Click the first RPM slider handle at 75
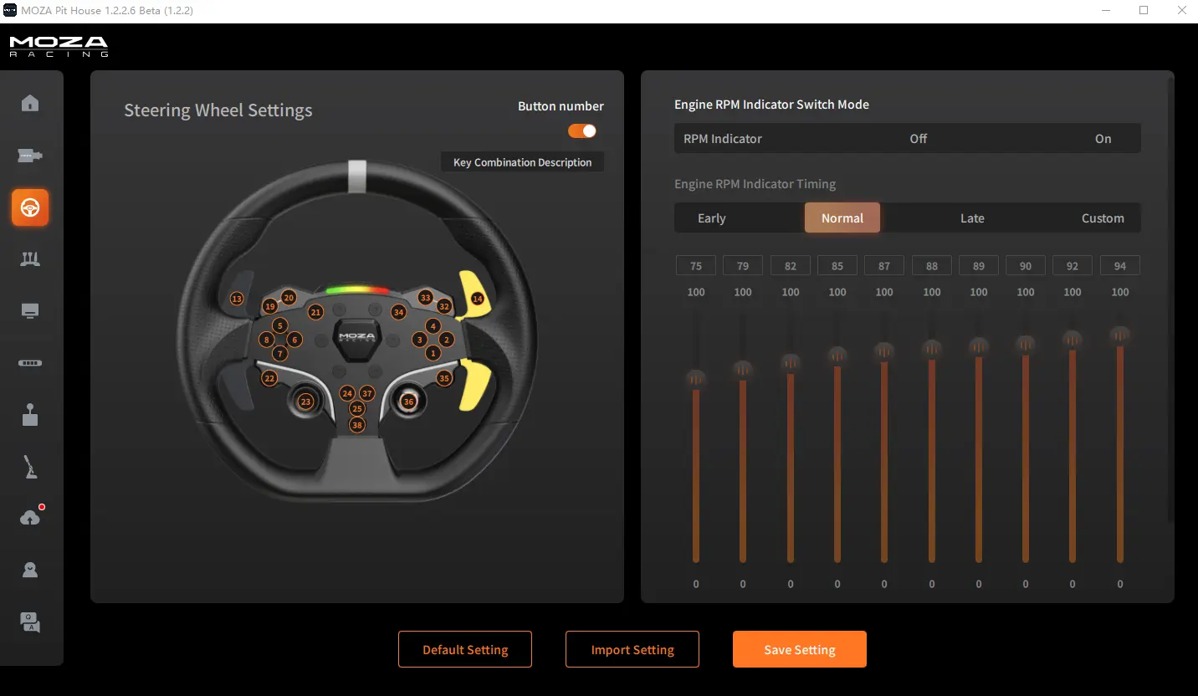Viewport: 1198px width, 696px height. click(x=696, y=379)
